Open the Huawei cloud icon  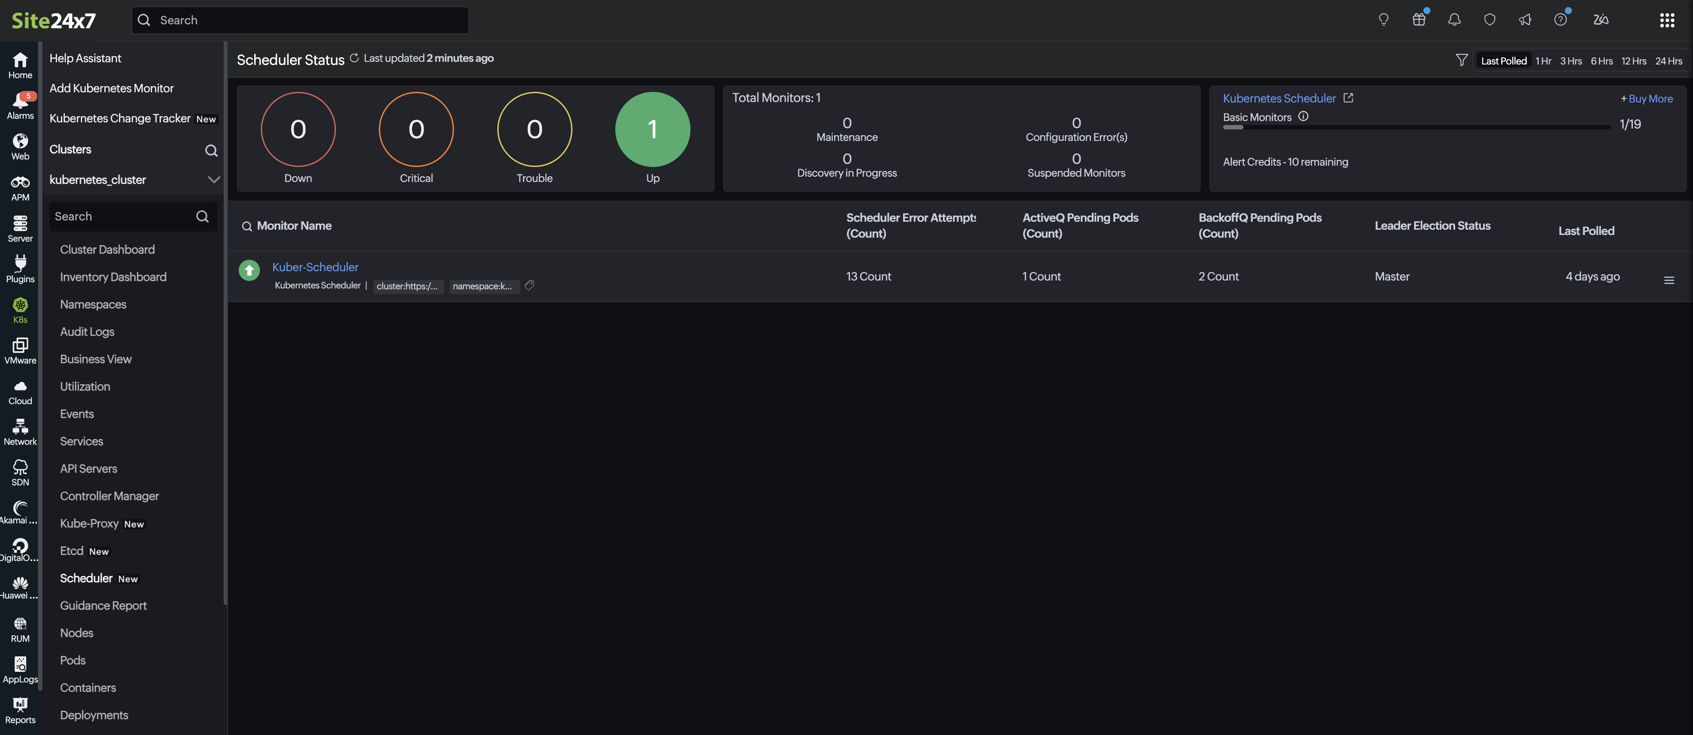[x=20, y=588]
